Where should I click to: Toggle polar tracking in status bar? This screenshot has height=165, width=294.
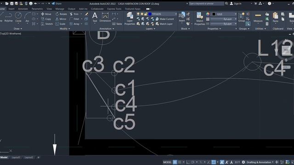pos(192,162)
